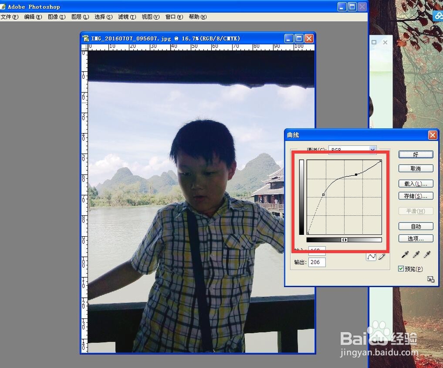Select the filled curve point
443x368 pixels.
point(356,175)
